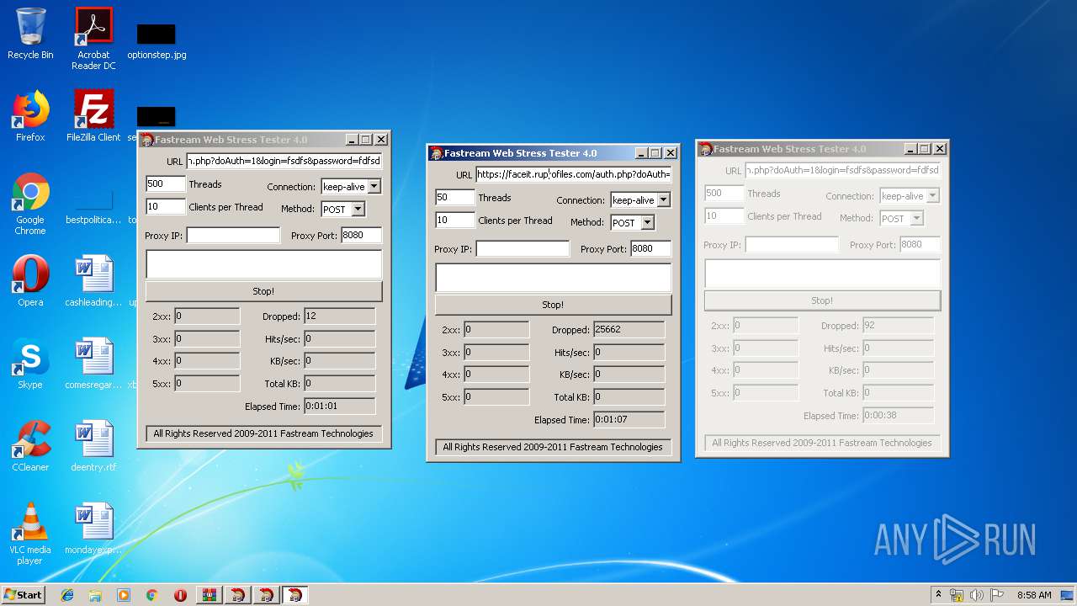The height and width of the screenshot is (606, 1077).
Task: Click the app icon in 50-thread window title
Action: [436, 153]
